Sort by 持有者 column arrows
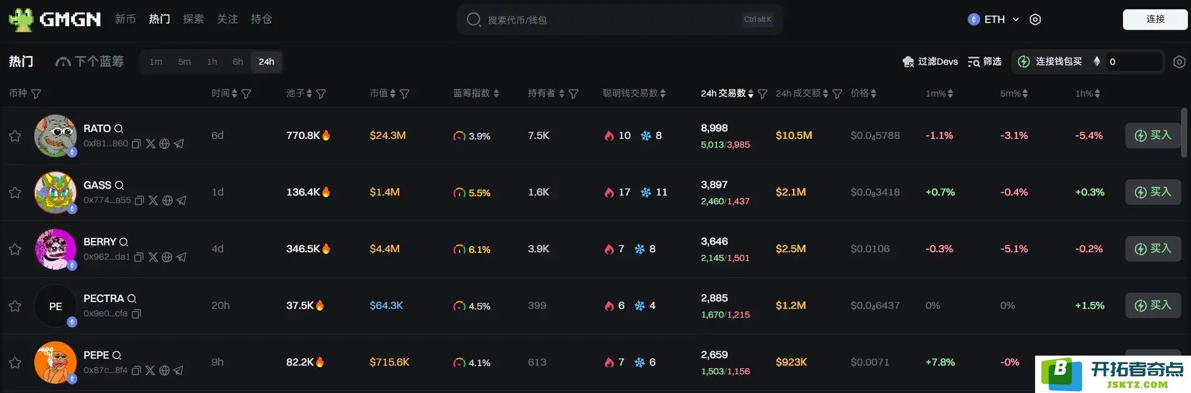This screenshot has height=393, width=1191. (562, 94)
